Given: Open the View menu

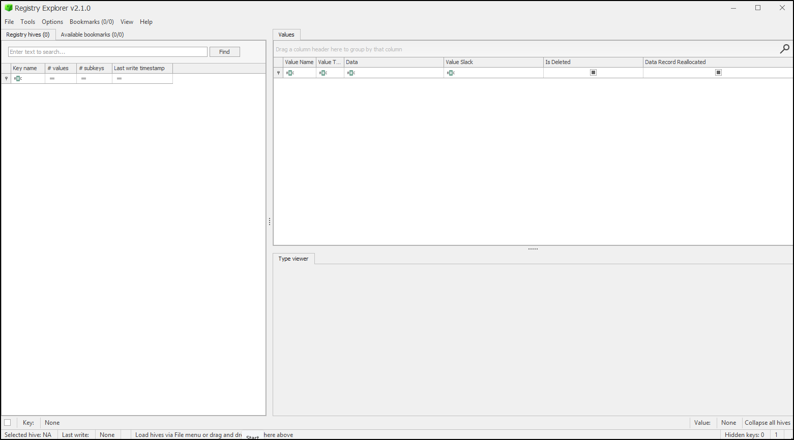Looking at the screenshot, I should point(127,22).
